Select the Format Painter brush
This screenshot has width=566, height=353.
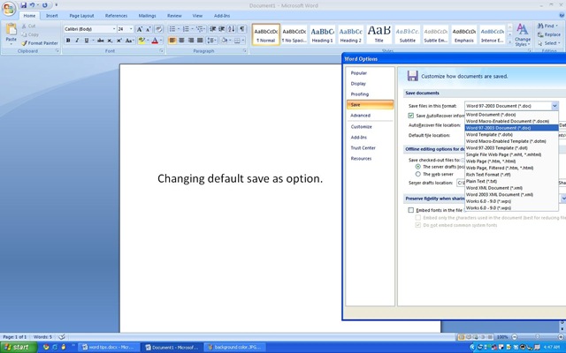(x=24, y=43)
